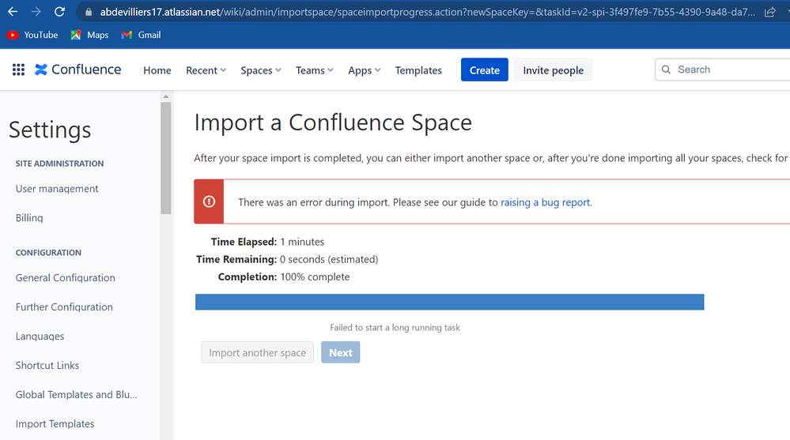Click the address bar URL
The width and height of the screenshot is (790, 440).
[x=427, y=12]
